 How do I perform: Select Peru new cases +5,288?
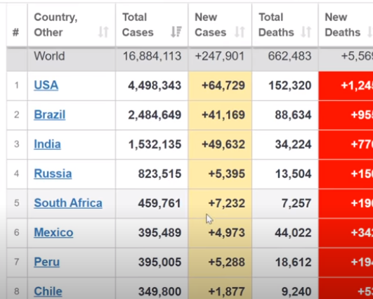[x=226, y=262]
